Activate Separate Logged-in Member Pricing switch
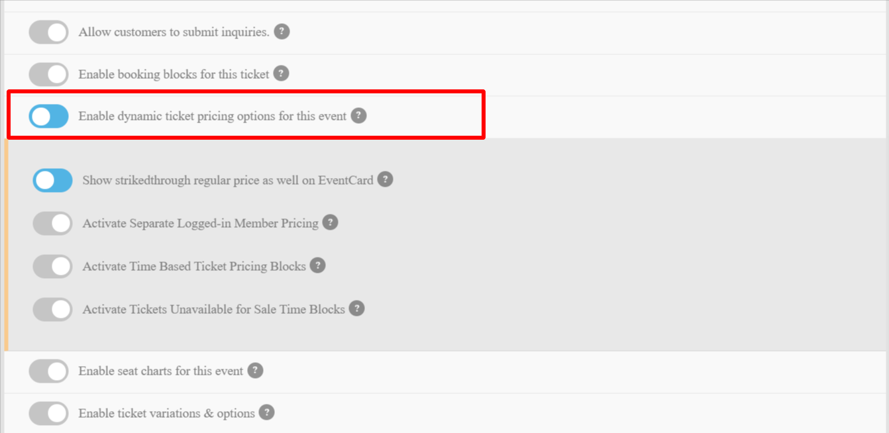The height and width of the screenshot is (433, 889). (x=52, y=223)
